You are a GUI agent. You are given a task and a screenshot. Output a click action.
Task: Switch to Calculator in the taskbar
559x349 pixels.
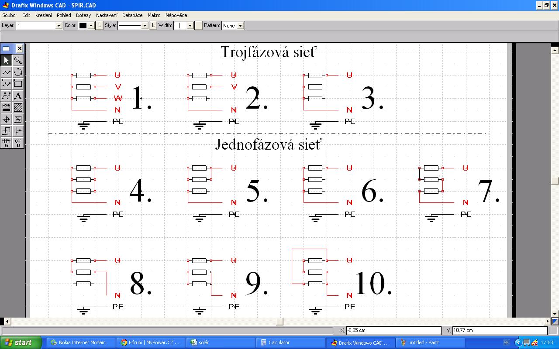pos(290,342)
